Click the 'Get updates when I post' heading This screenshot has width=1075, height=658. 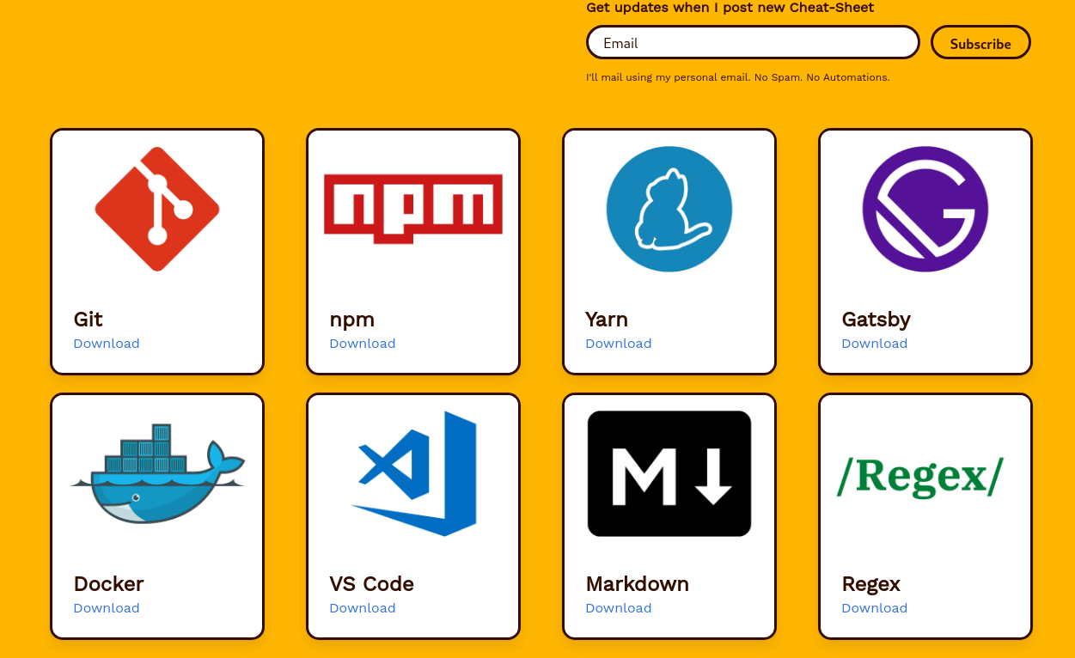pos(730,8)
